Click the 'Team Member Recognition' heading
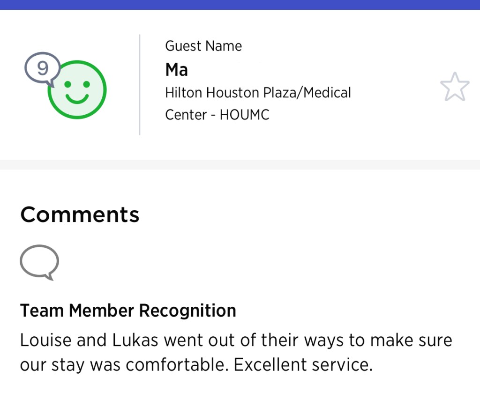 [x=128, y=310]
